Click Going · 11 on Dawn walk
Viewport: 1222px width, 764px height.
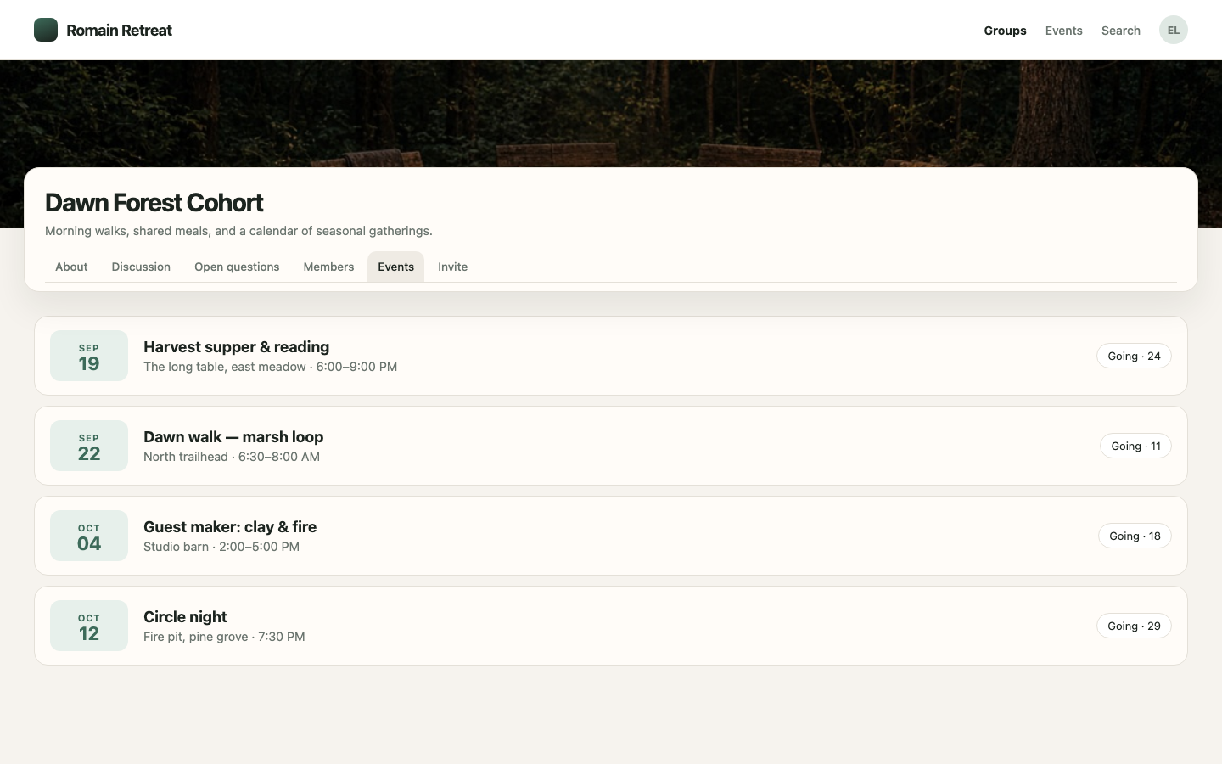click(1135, 446)
